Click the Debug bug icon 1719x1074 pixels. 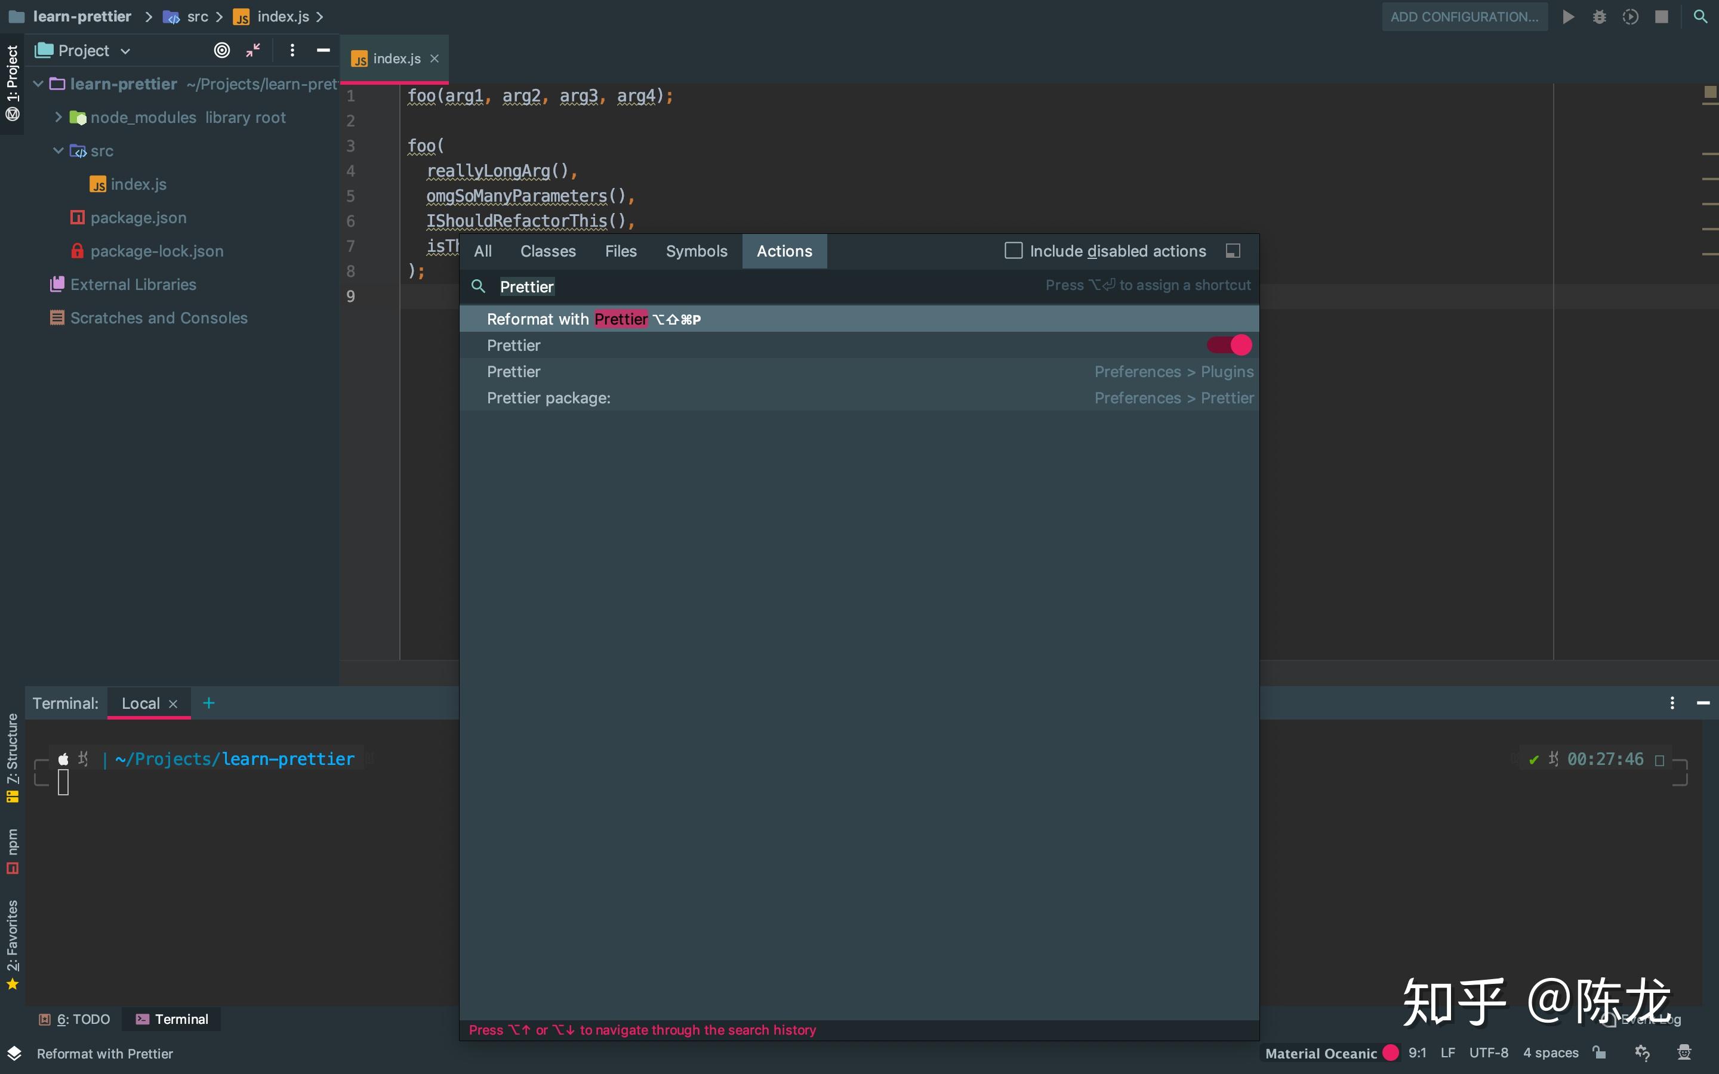(x=1599, y=16)
